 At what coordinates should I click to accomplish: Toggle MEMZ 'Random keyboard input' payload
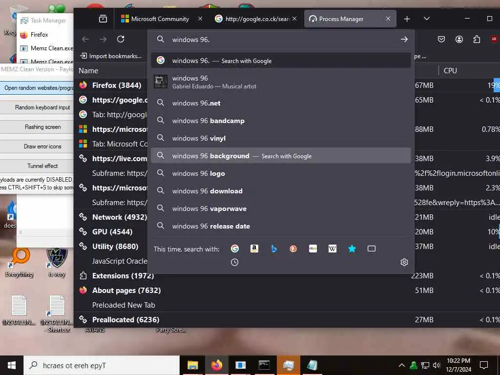37,107
